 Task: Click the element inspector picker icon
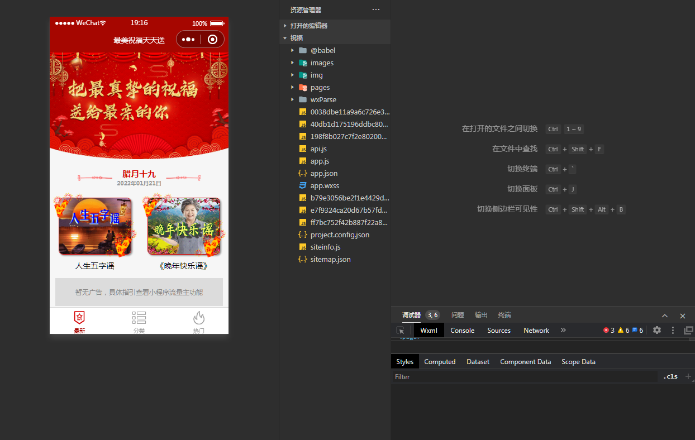tap(400, 331)
